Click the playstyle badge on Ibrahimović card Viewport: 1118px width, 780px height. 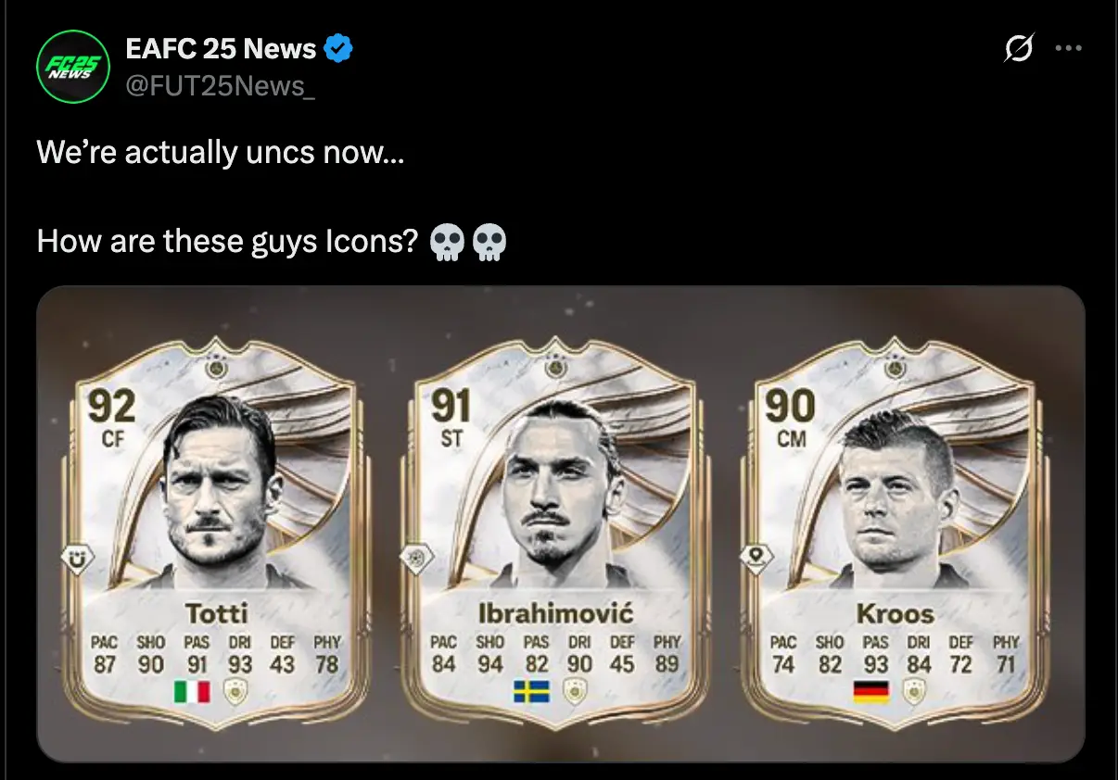pyautogui.click(x=413, y=558)
